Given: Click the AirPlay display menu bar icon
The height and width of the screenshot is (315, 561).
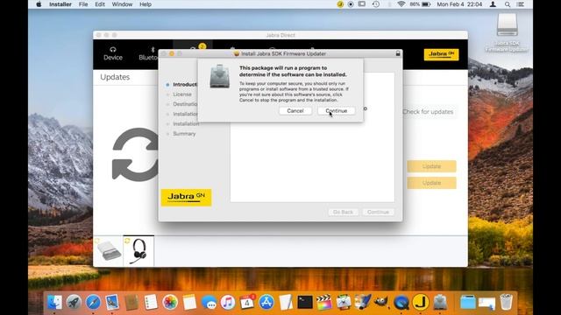Looking at the screenshot, I should pos(362,4).
